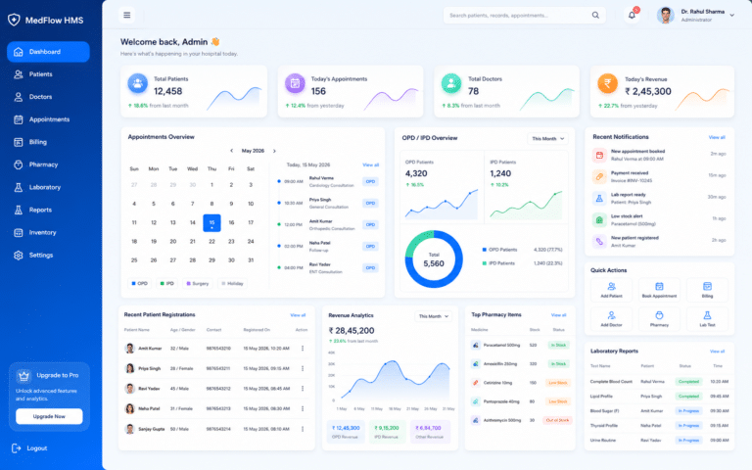View all Recent Notifications
Image resolution: width=752 pixels, height=470 pixels.
point(717,138)
